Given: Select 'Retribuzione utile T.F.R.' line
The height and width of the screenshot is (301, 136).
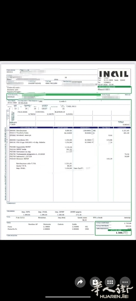Looking at the screenshot, I should point(44,163).
